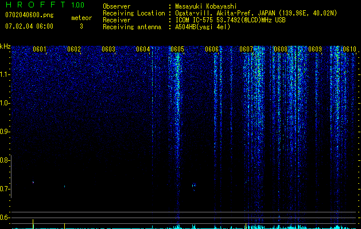361x229 pixels.
Task: Click the 0.8 kHz axis label
Action: (4, 160)
